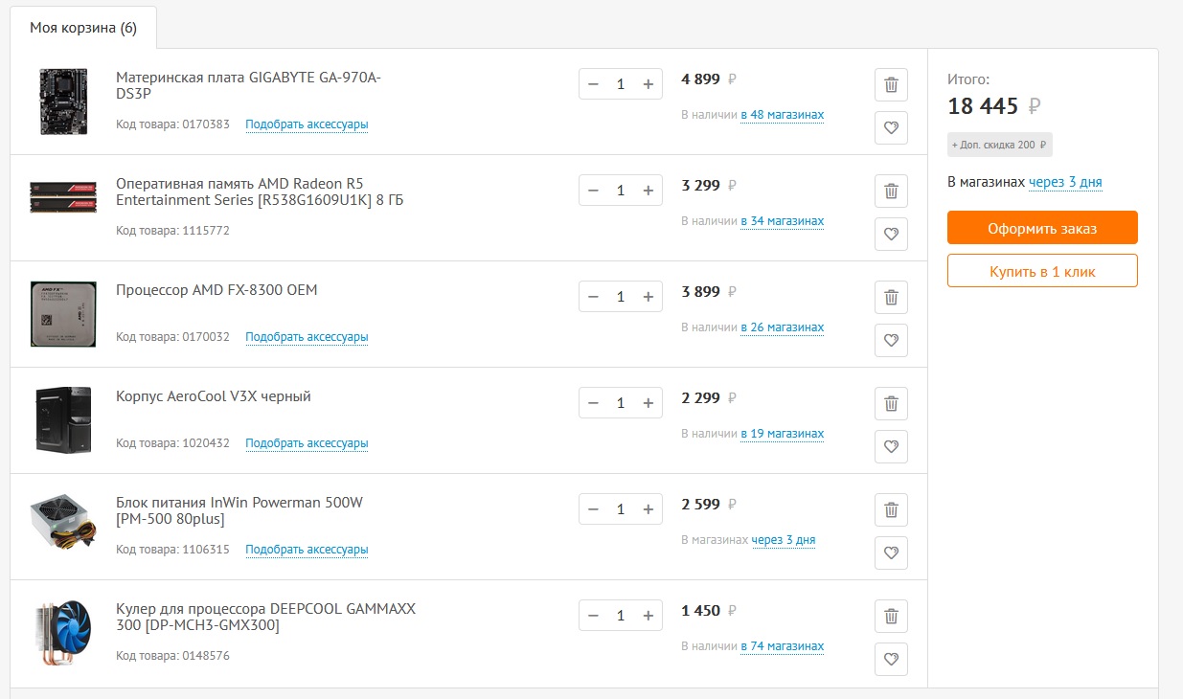
Task: Click the "Оформить заказ" button
Action: (x=1042, y=228)
